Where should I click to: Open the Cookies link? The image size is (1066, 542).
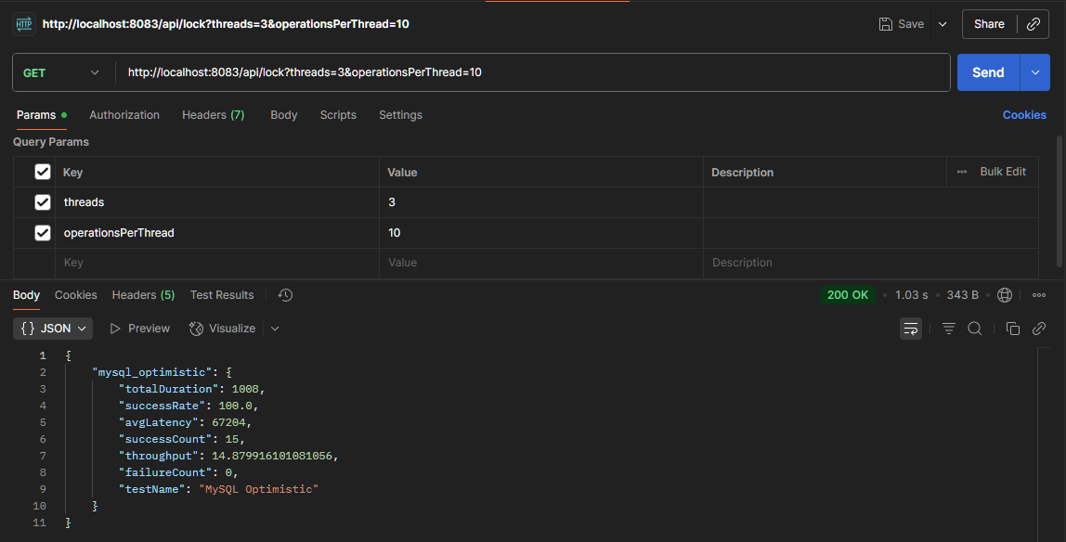click(1024, 115)
